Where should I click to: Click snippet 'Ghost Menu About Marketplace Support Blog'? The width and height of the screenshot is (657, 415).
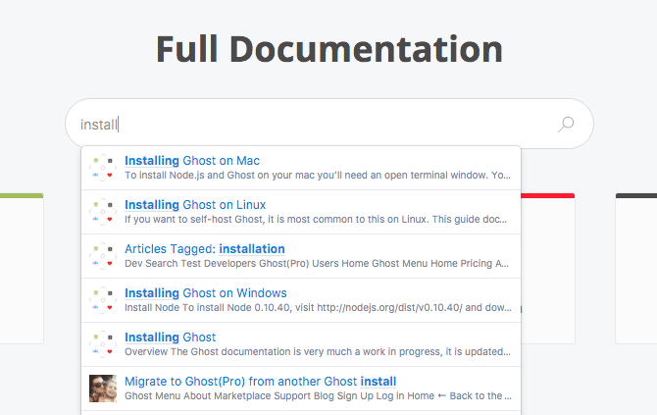pos(318,395)
